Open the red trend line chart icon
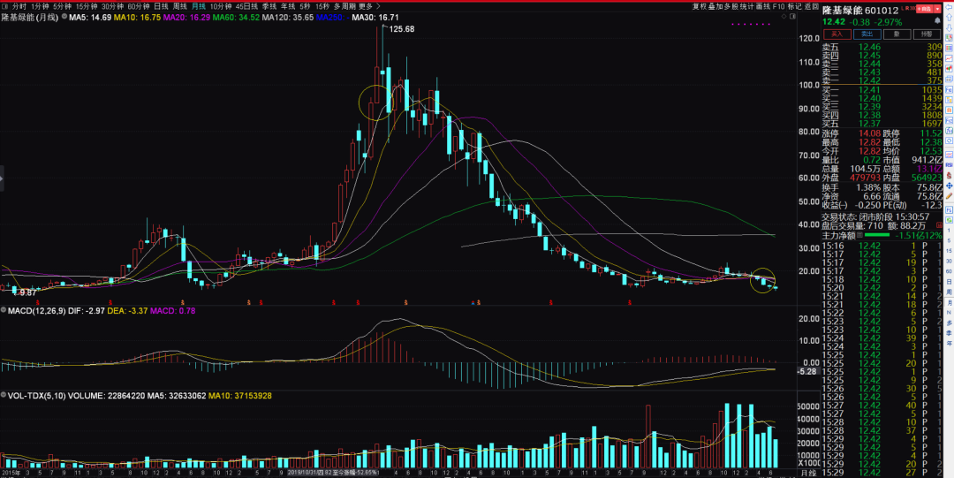Viewport: 954px width, 478px height. point(949,57)
